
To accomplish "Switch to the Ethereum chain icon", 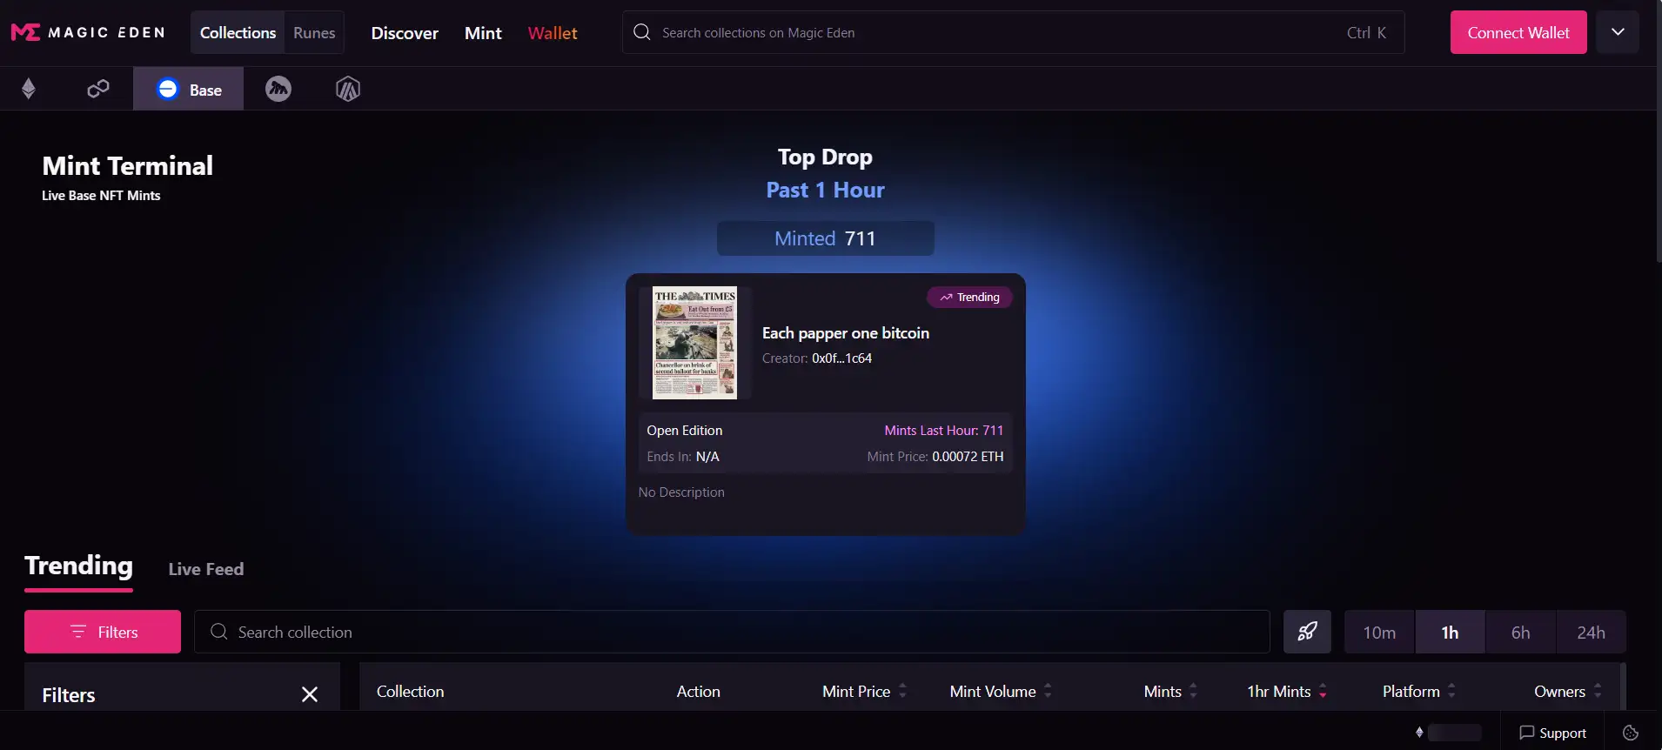I will click(x=29, y=89).
